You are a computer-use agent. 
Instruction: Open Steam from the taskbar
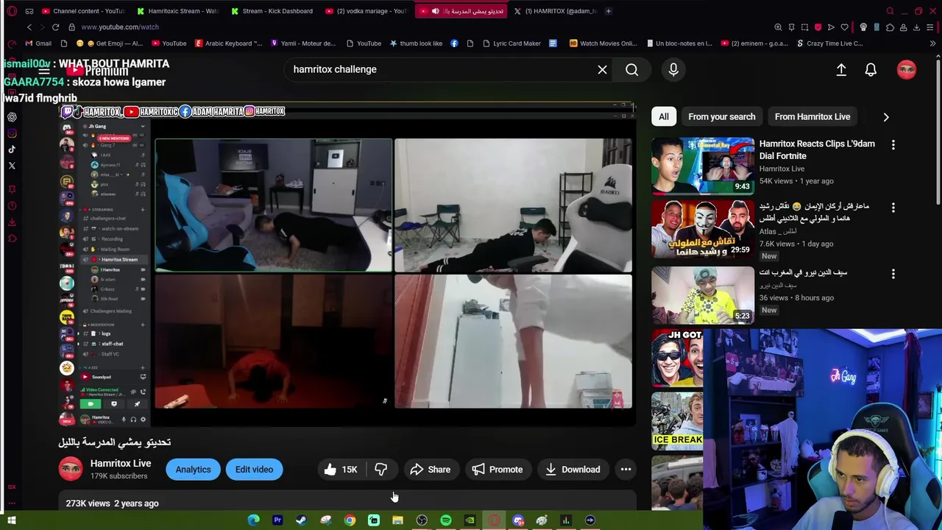tap(301, 520)
